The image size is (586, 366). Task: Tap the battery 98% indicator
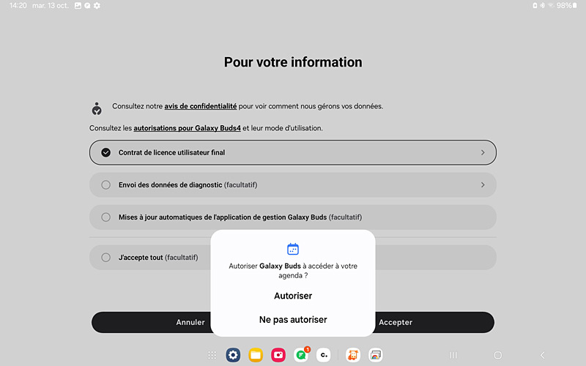click(566, 6)
